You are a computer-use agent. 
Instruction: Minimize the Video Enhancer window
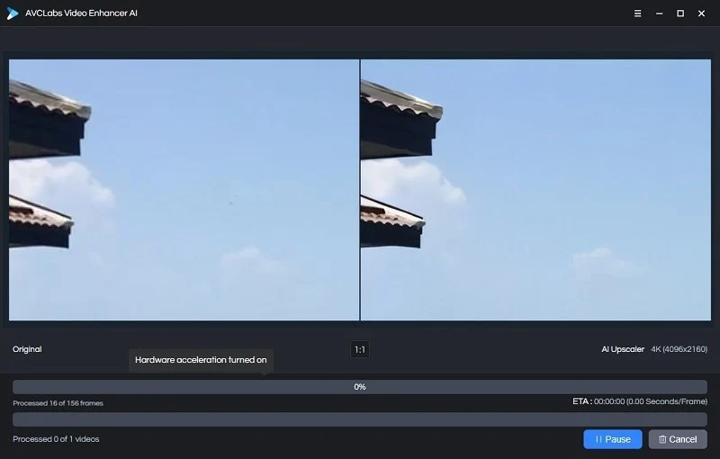pyautogui.click(x=659, y=13)
